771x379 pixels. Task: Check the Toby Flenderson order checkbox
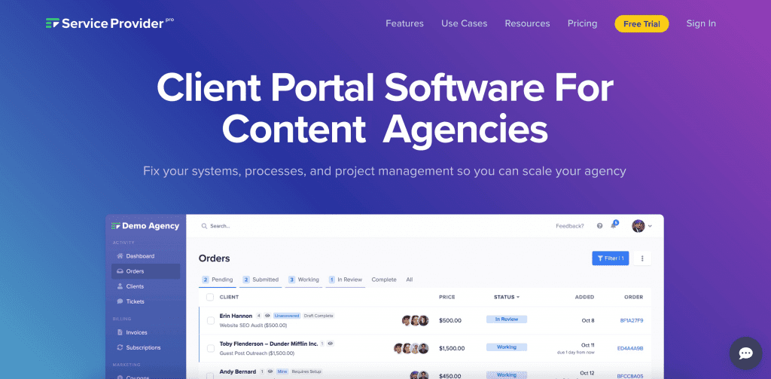coord(211,348)
